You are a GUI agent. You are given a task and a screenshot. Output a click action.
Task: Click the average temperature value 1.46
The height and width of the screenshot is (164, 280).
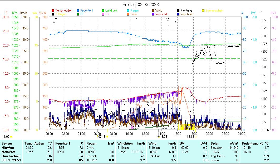pos(49,156)
